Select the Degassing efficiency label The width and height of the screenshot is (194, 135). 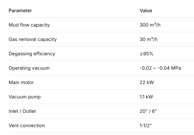(x=32, y=54)
